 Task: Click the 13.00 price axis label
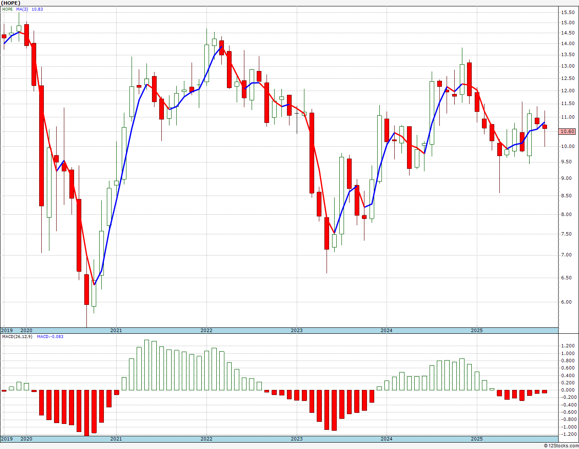pos(568,66)
